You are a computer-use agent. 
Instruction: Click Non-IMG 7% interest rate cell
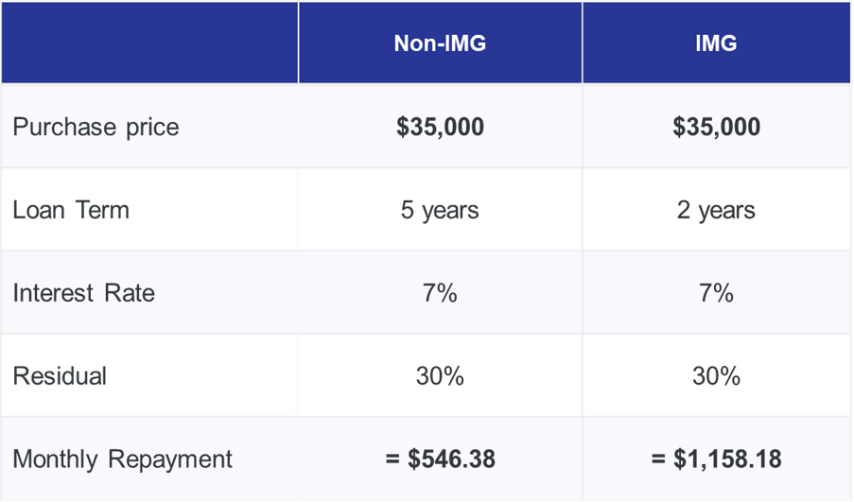point(440,293)
